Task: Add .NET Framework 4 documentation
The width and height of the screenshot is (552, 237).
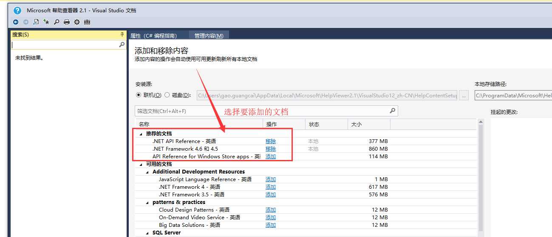Action: pyautogui.click(x=271, y=187)
